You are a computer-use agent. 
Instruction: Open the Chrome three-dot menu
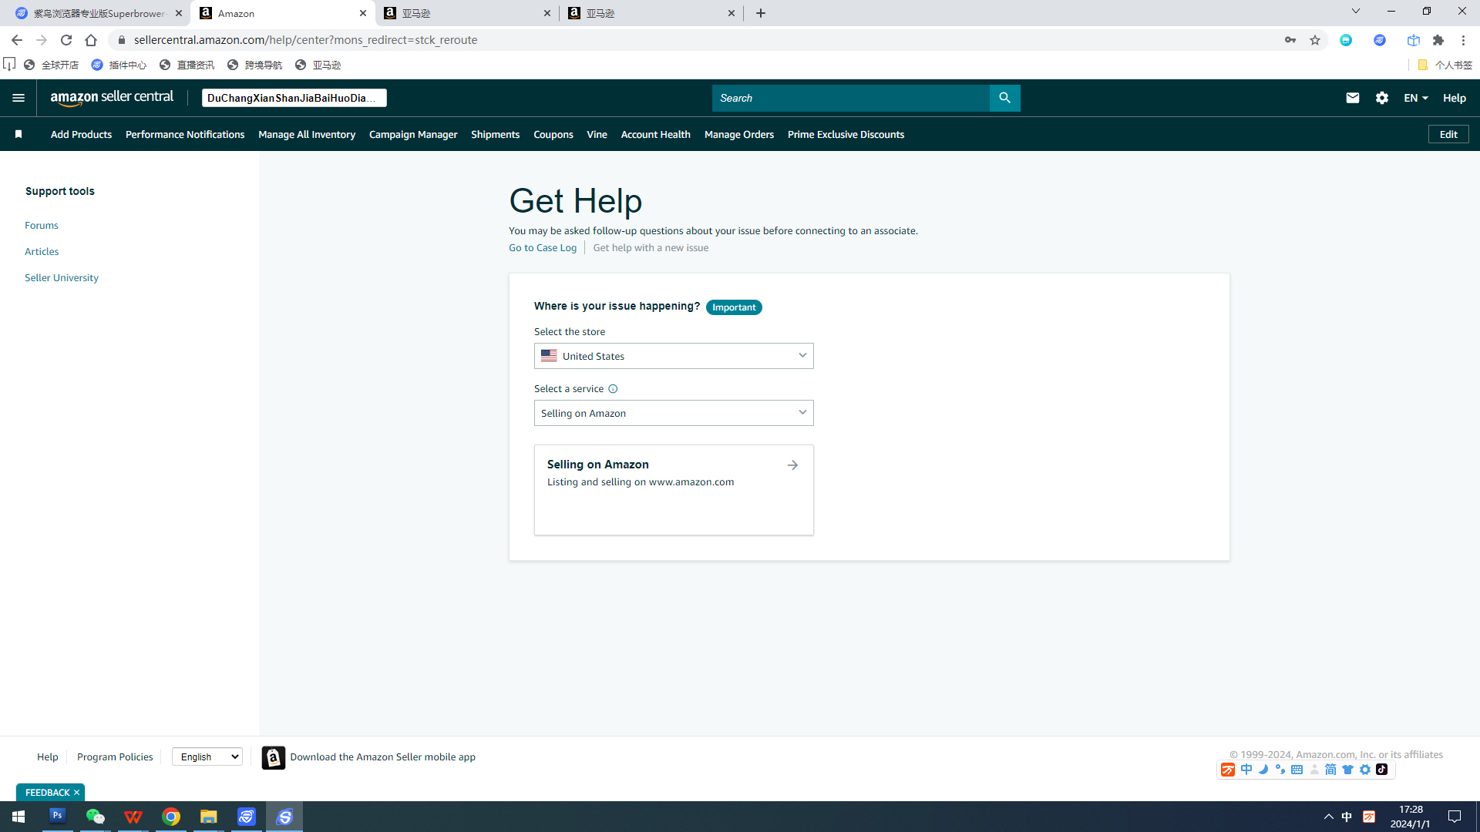pos(1463,40)
